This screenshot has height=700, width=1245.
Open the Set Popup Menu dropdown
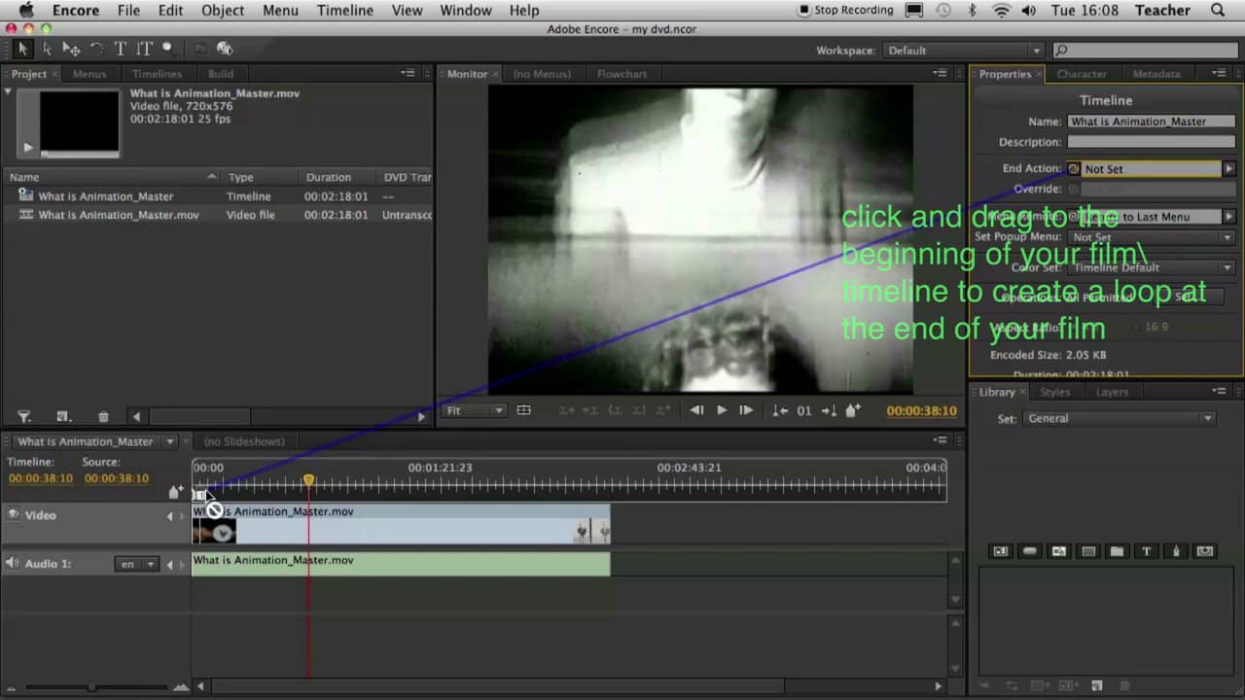tap(1153, 237)
